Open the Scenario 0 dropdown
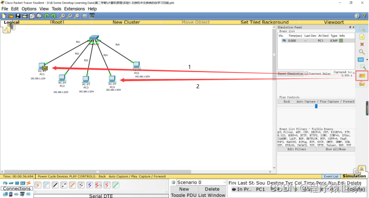The width and height of the screenshot is (369, 198). [202, 183]
